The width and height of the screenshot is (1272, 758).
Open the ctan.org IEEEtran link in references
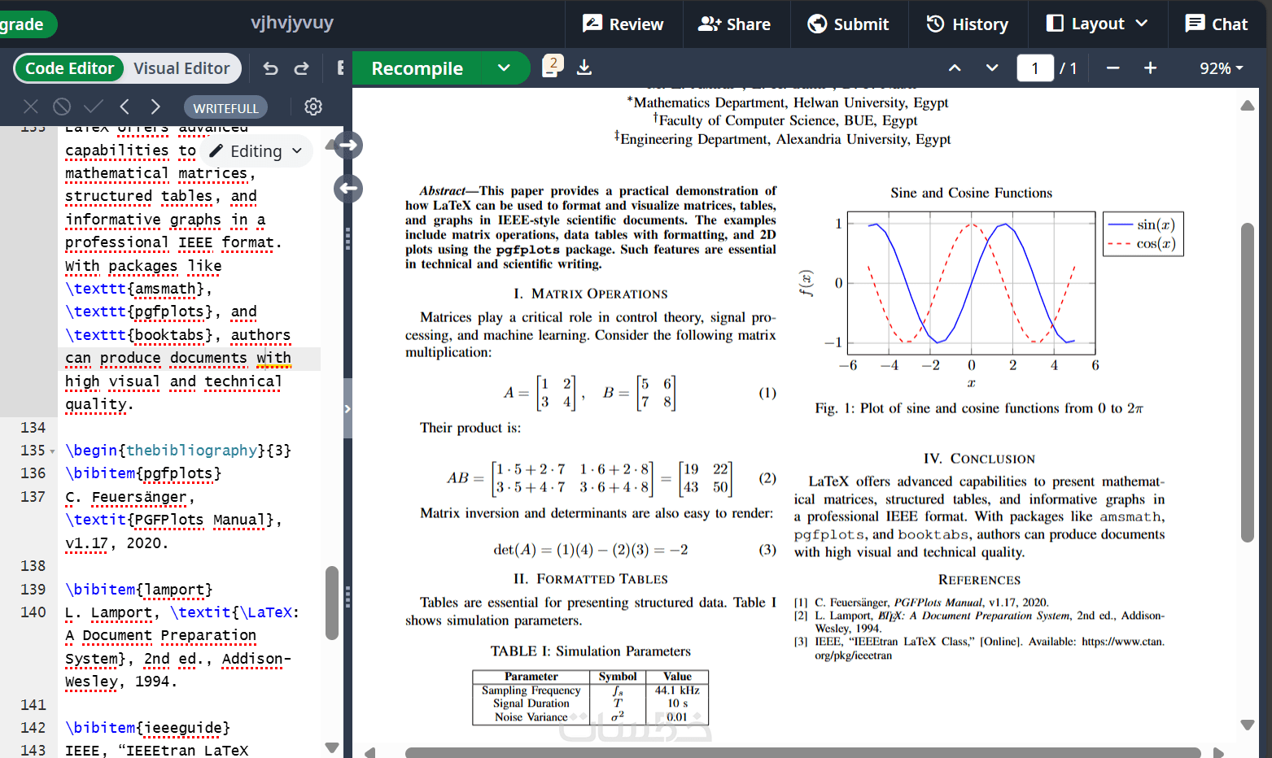coord(979,648)
